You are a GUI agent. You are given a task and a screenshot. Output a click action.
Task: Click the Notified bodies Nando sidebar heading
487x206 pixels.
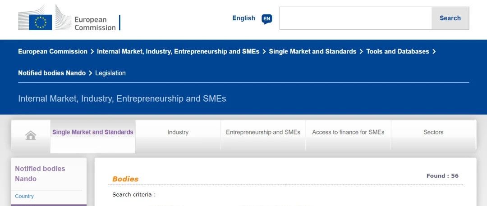click(40, 174)
